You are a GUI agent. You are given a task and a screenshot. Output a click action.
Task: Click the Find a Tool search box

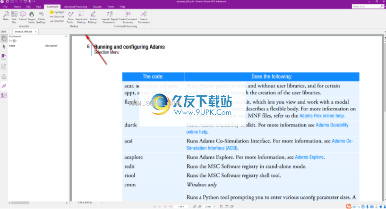point(368,7)
